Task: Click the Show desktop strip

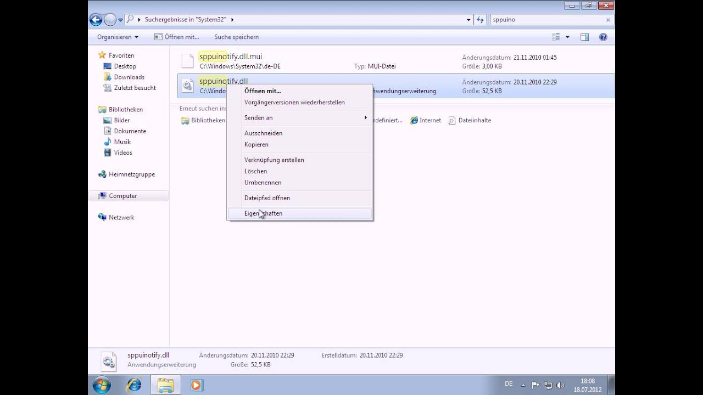Action: [611, 385]
